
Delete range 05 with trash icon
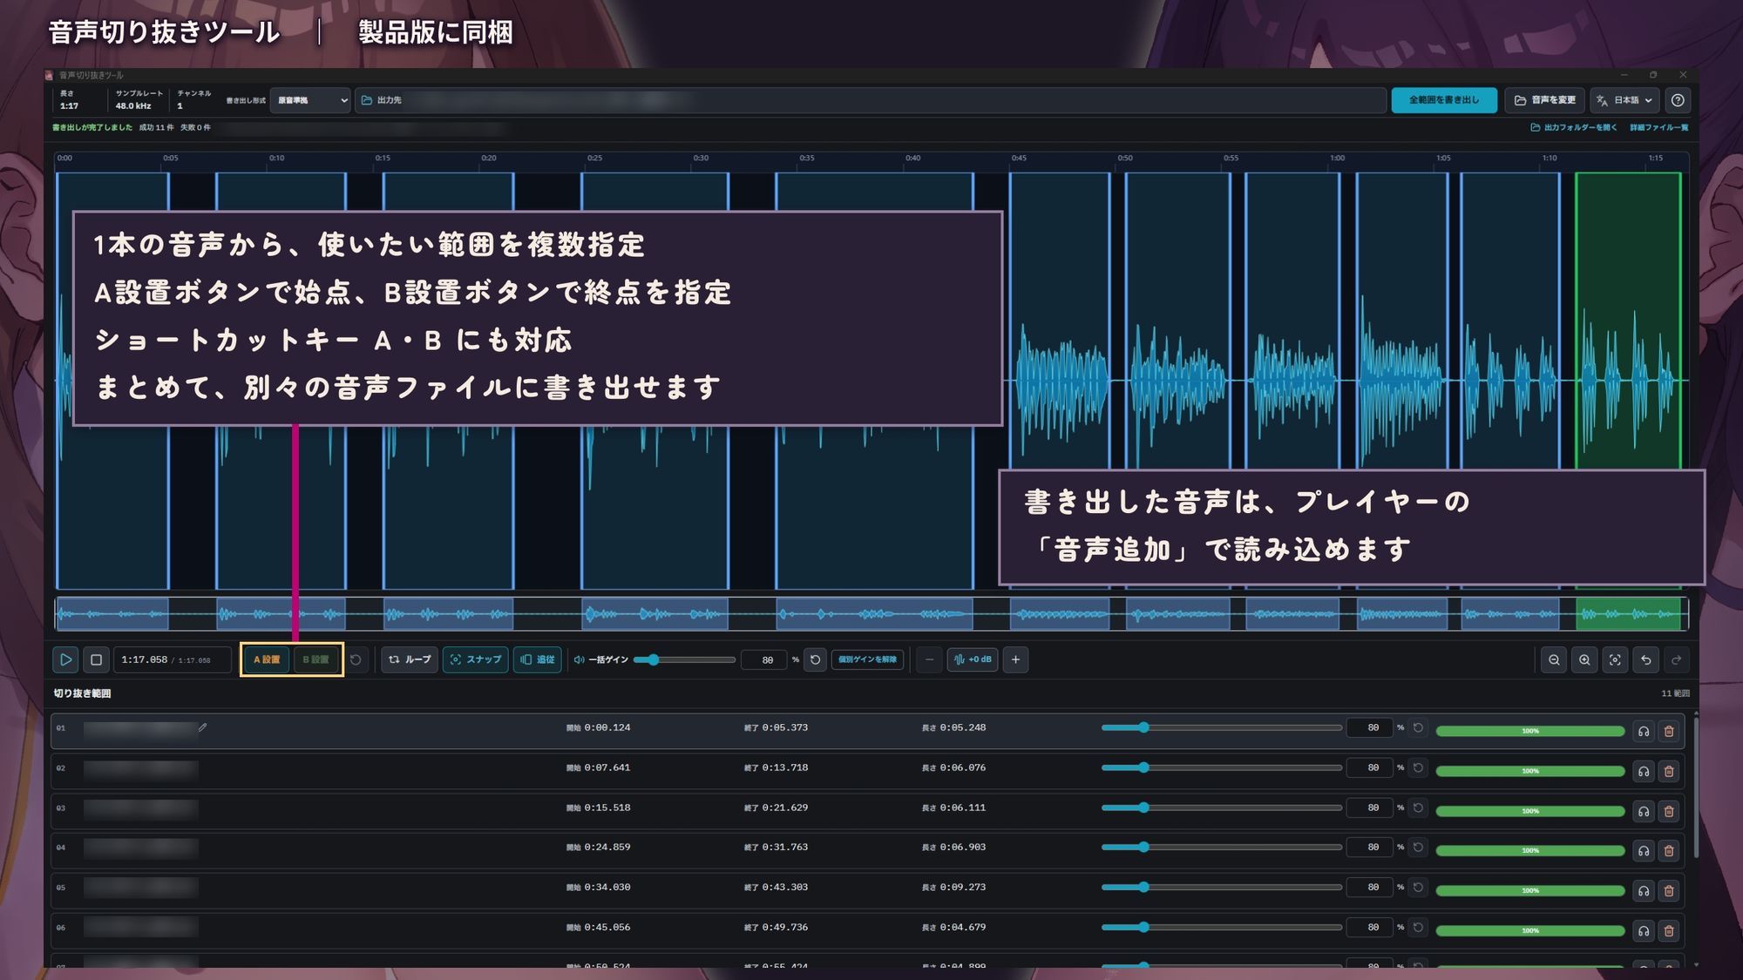pyautogui.click(x=1669, y=890)
